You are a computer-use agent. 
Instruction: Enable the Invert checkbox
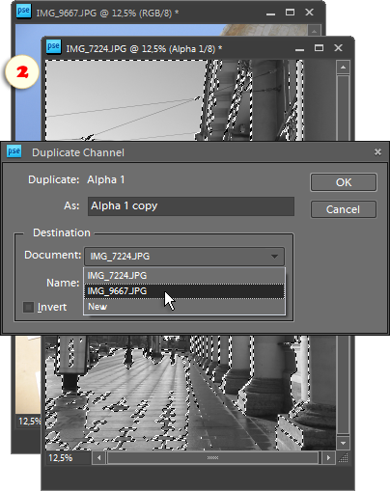coord(28,307)
